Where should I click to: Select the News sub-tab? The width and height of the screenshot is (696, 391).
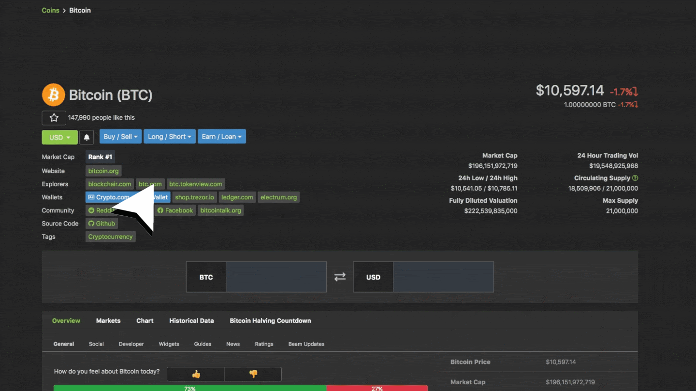pos(233,344)
